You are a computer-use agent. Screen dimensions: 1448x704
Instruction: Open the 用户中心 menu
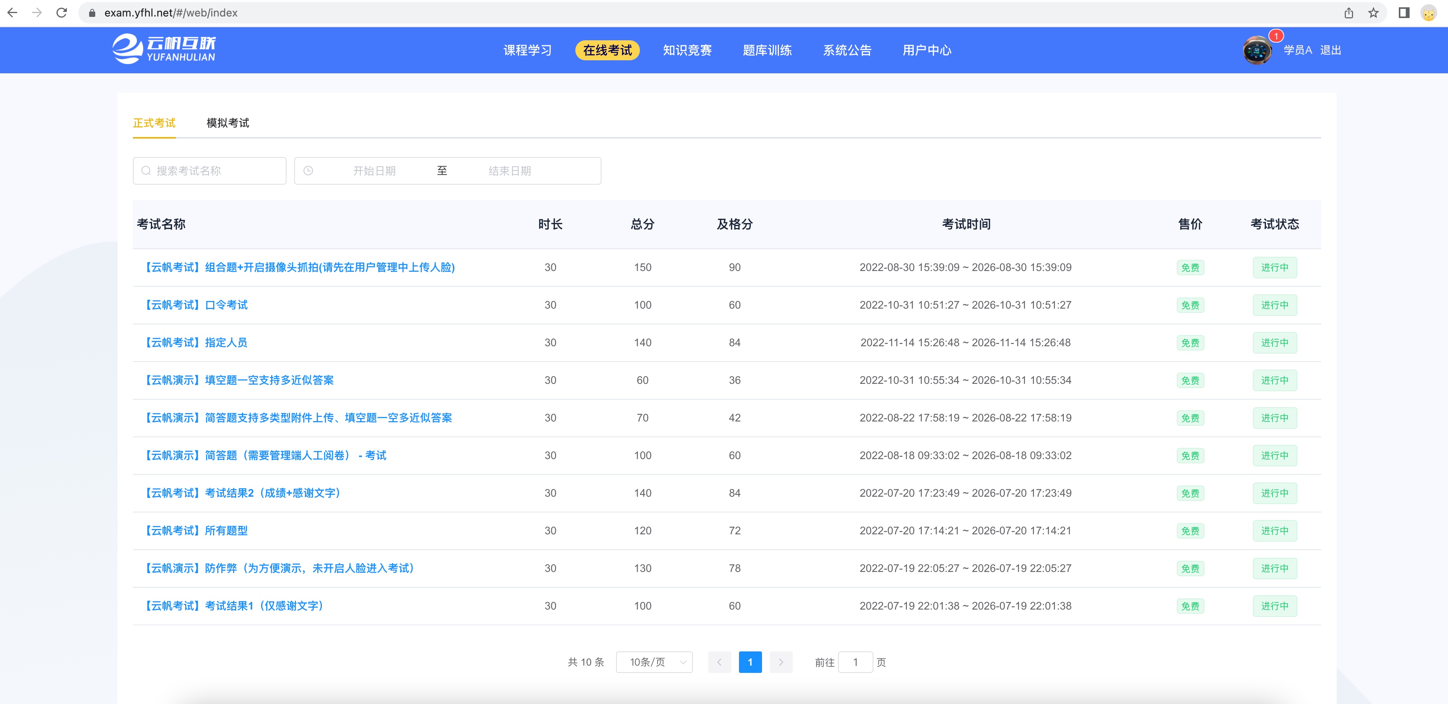(926, 50)
